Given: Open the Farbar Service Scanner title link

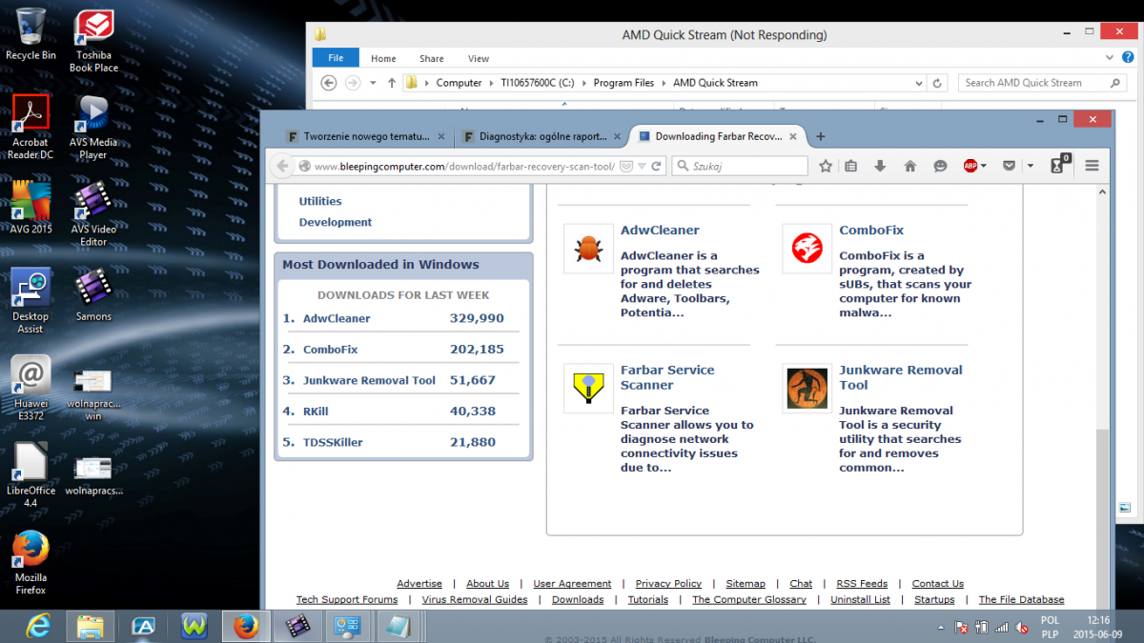Looking at the screenshot, I should pyautogui.click(x=667, y=377).
